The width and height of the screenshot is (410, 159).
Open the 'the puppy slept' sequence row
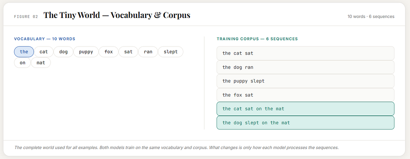click(x=305, y=81)
